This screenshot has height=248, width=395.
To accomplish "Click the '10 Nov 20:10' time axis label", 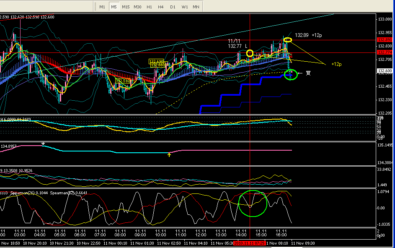I will (35, 243).
